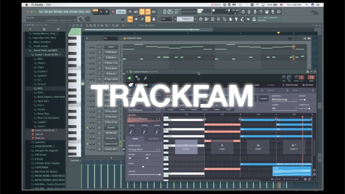Click the green plug icon in Captain Chords

[130, 78]
